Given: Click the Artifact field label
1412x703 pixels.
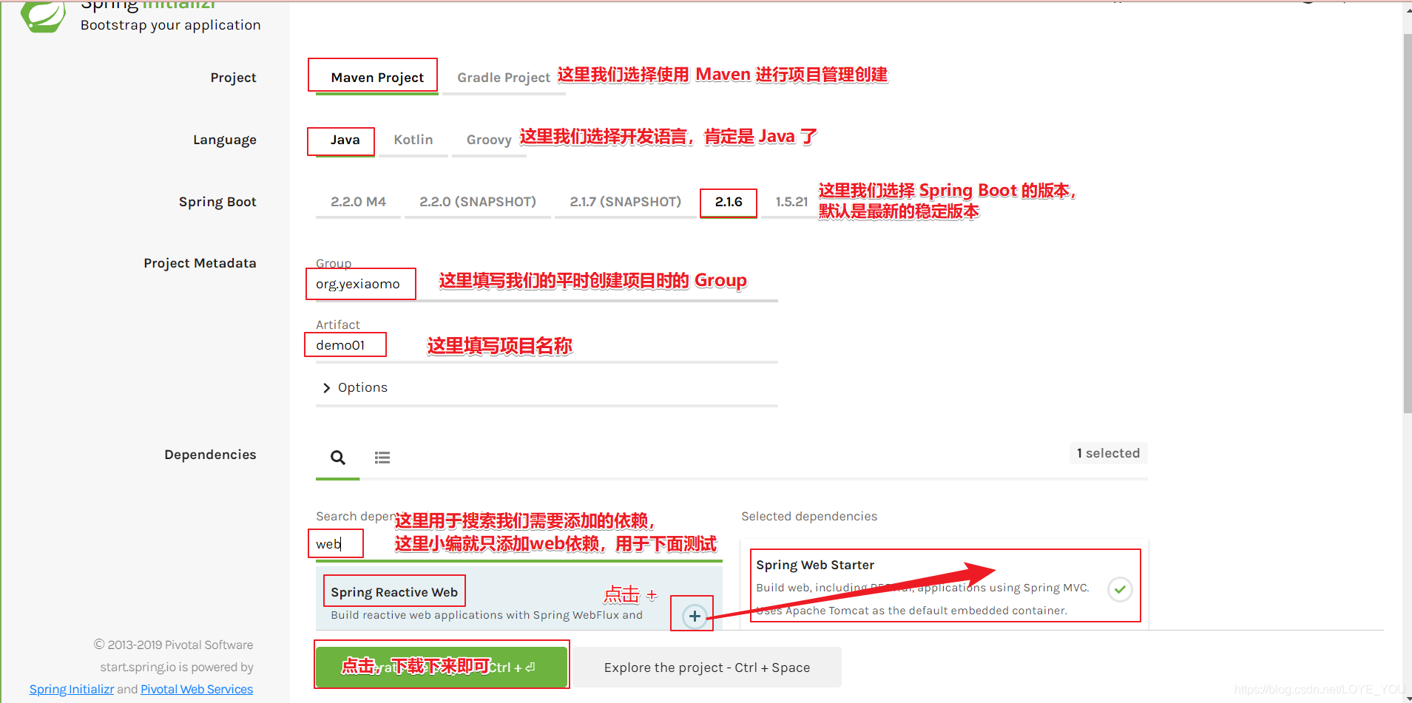Looking at the screenshot, I should tap(338, 325).
